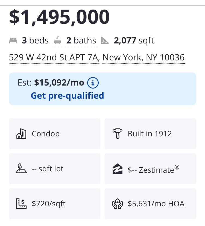Image resolution: width=205 pixels, height=226 pixels.
Task: Click the bed icon beside 3 beds
Action: (x=13, y=41)
